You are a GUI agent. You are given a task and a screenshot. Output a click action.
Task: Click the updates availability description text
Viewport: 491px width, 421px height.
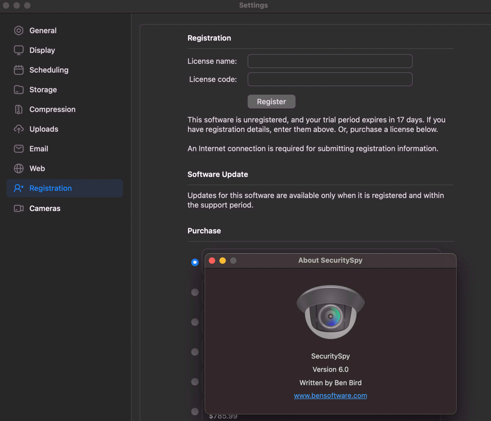click(x=316, y=200)
